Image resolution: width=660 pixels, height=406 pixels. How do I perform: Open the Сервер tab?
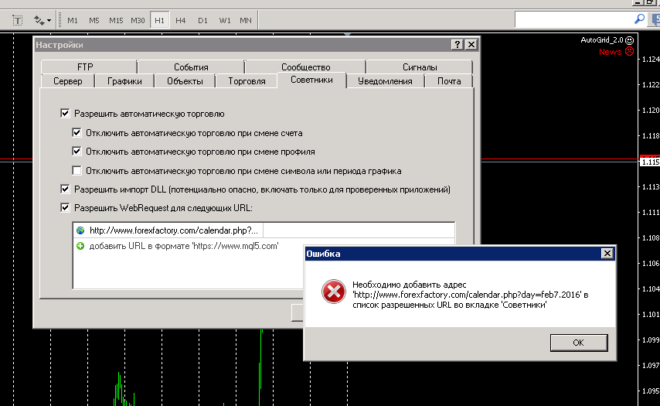[68, 81]
